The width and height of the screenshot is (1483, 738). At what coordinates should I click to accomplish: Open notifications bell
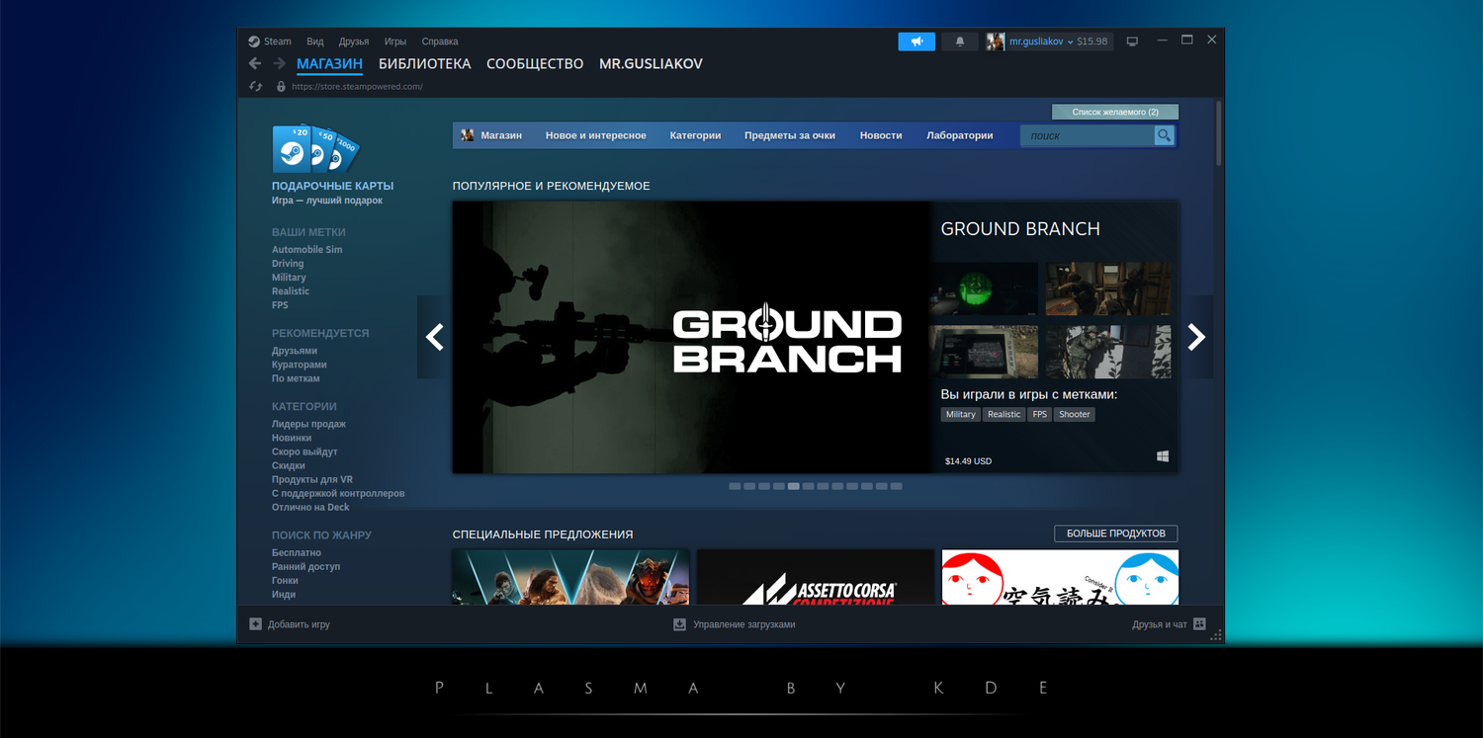pyautogui.click(x=960, y=41)
